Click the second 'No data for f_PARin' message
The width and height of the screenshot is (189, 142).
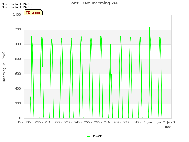coord(17,7)
